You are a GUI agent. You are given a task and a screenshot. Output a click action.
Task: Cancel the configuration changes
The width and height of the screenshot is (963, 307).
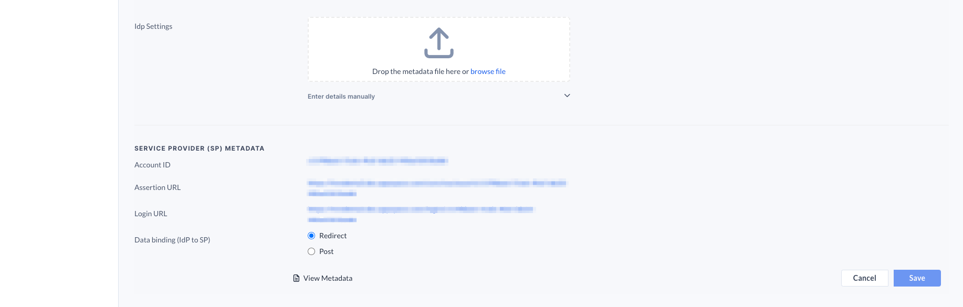coord(864,278)
